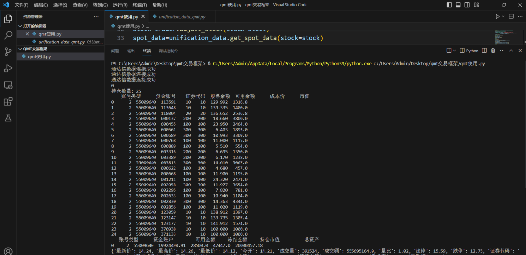Viewport: 526px width, 255px height.
Task: Collapse the QMT交易框架 folder section
Action: coord(61,49)
